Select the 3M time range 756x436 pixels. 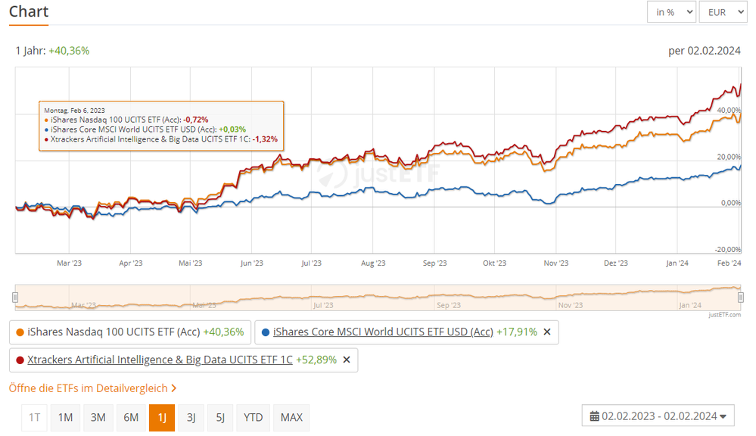click(x=98, y=418)
